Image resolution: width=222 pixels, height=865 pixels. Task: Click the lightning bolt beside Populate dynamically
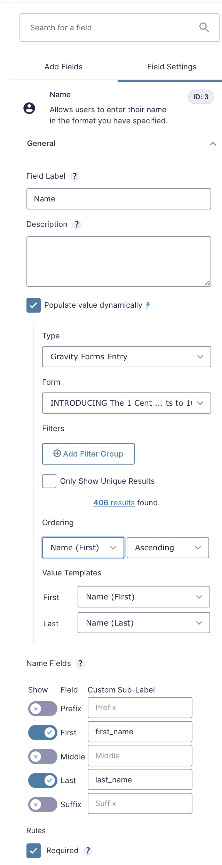click(x=148, y=305)
